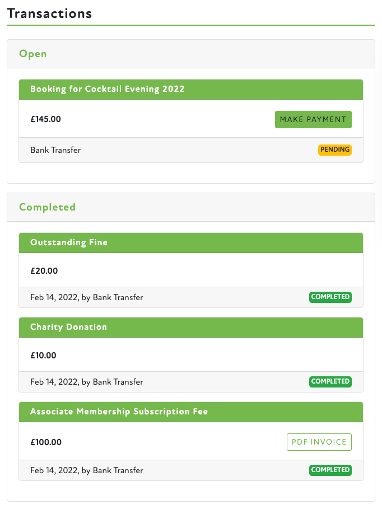Click the Completed badge under Outstanding Fine
The image size is (382, 509).
point(330,297)
